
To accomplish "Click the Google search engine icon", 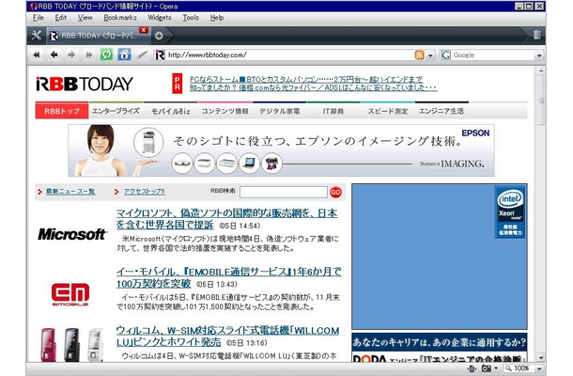I will (445, 55).
